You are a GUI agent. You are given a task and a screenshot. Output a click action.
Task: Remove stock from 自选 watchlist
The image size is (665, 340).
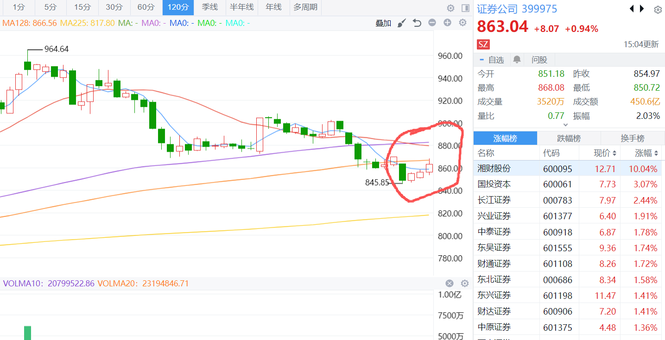click(x=491, y=60)
